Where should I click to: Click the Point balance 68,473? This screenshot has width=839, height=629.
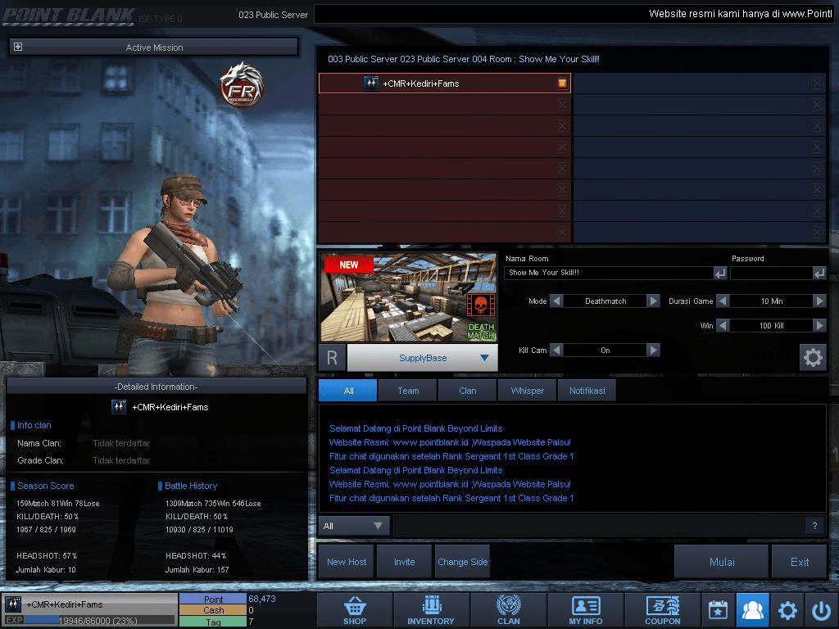[262, 599]
